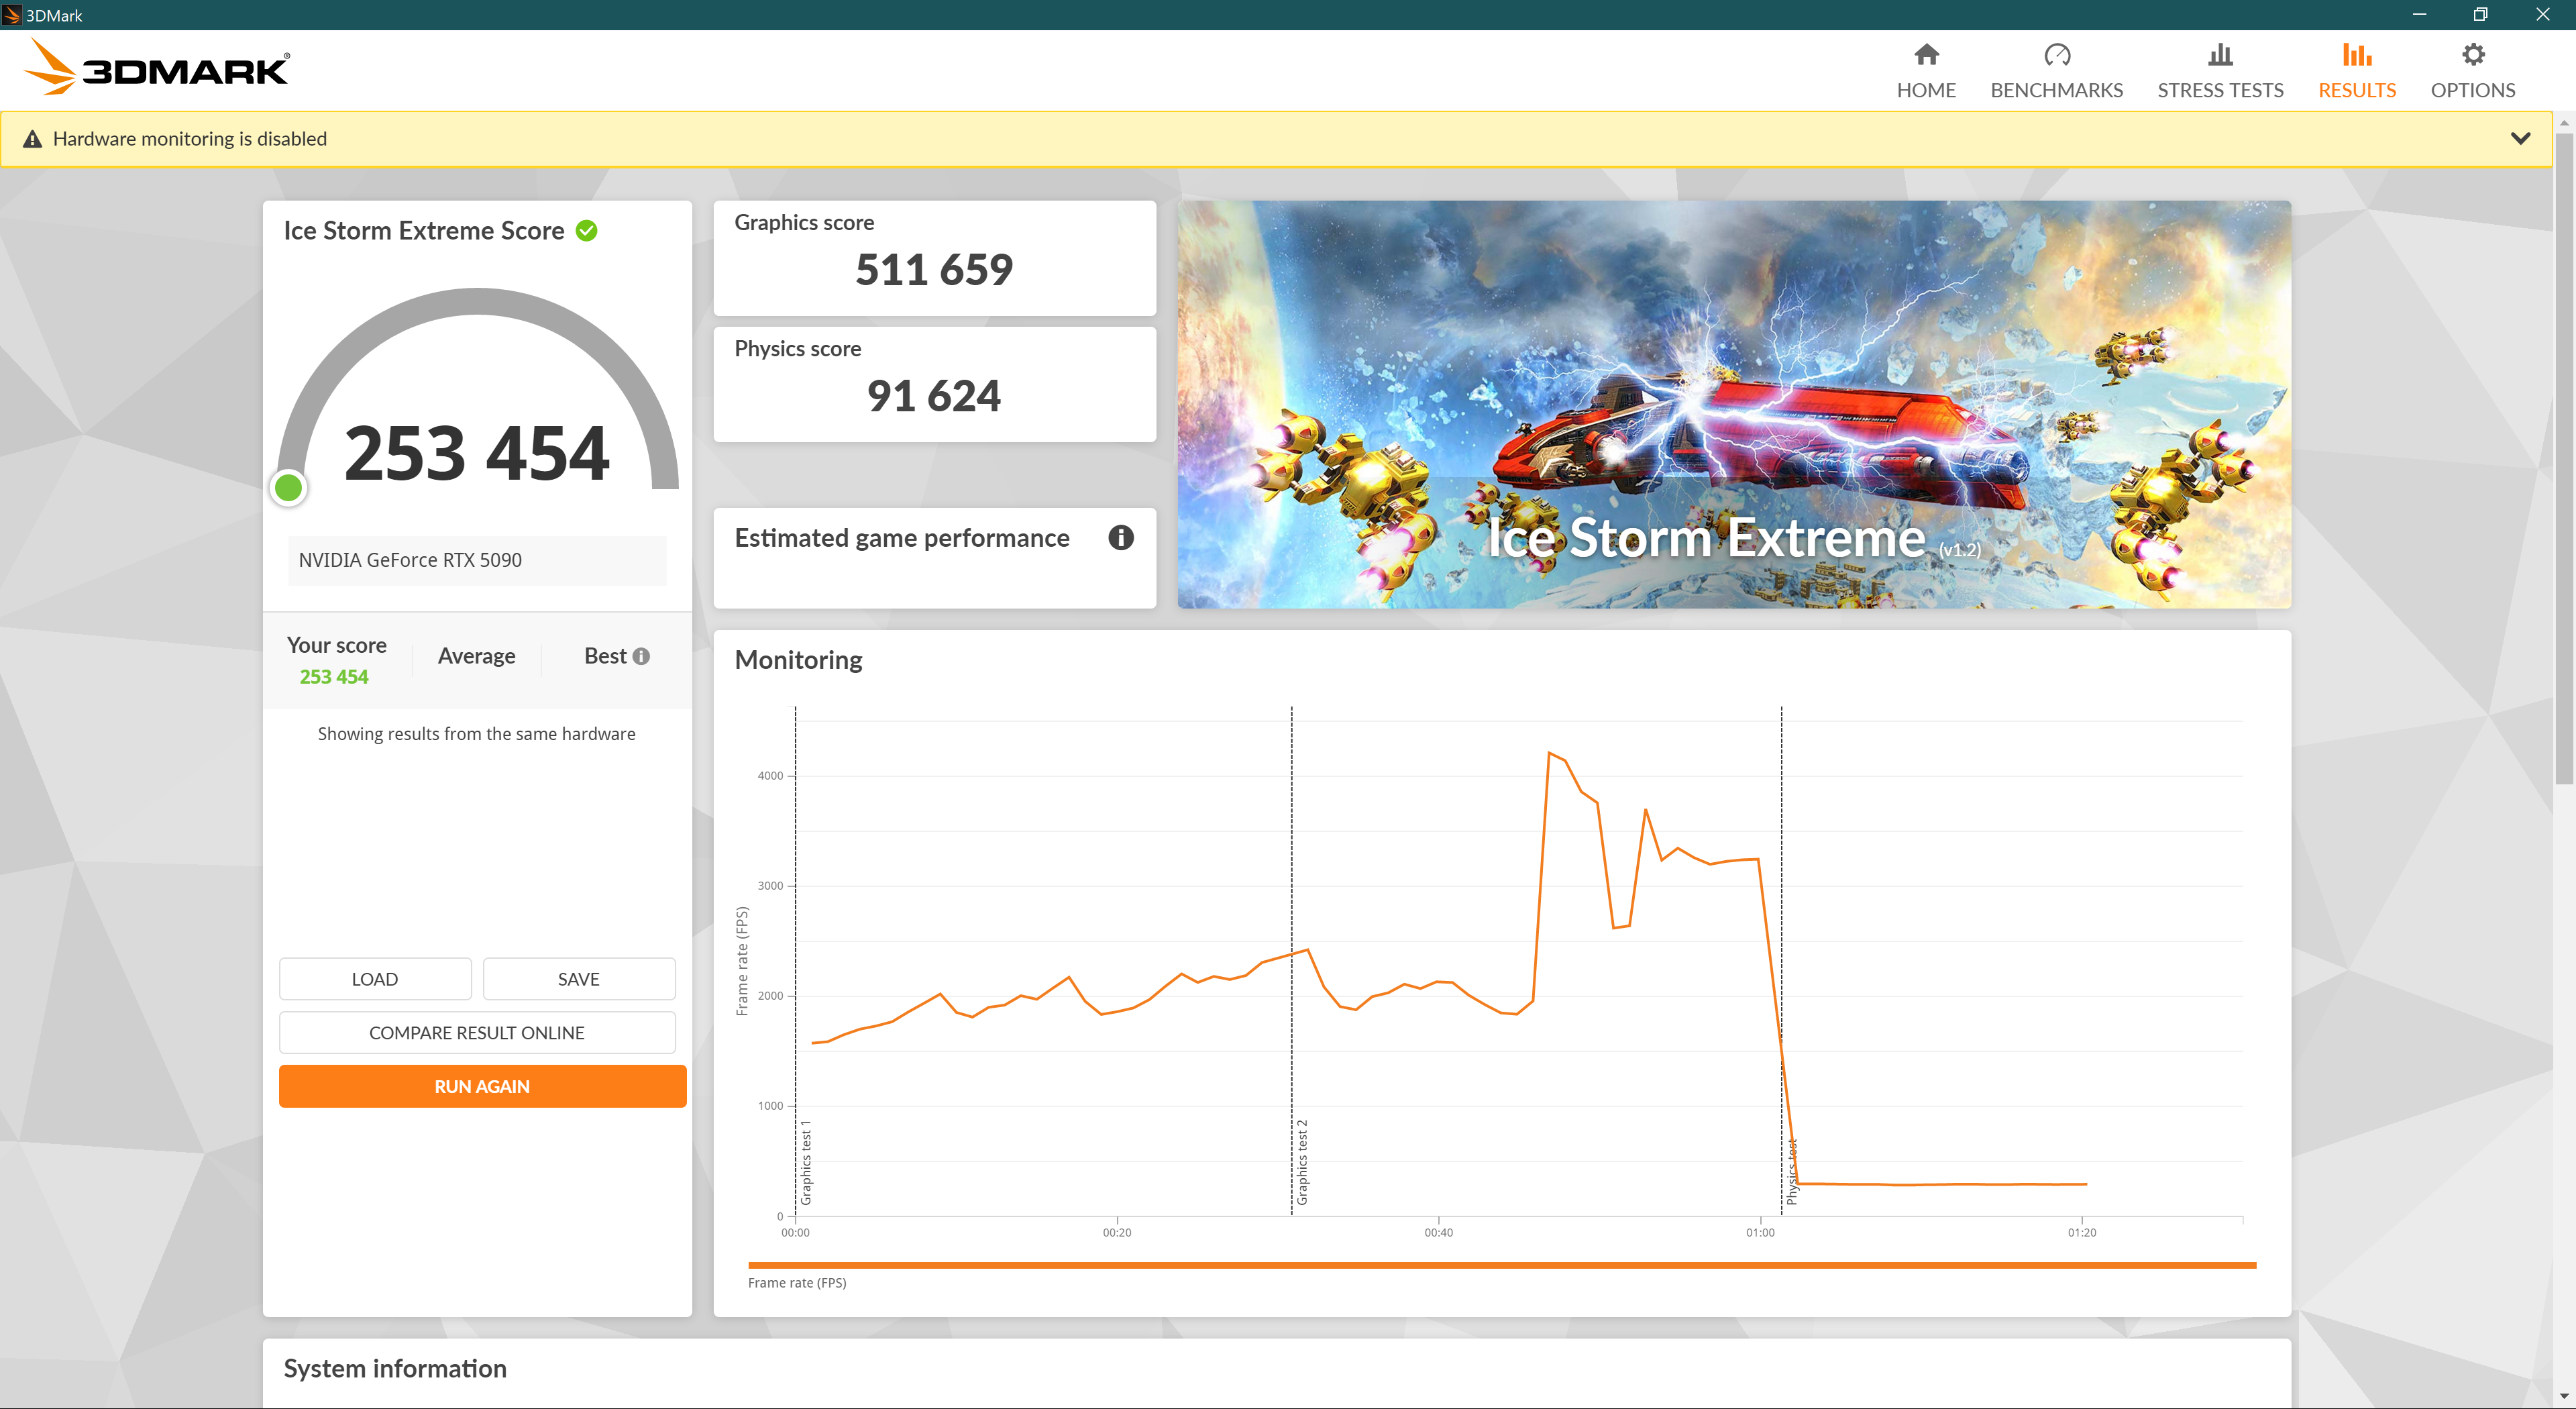Click the orange Frame rate legend bar
Screen dimensions: 2576x1409
(1501, 1265)
